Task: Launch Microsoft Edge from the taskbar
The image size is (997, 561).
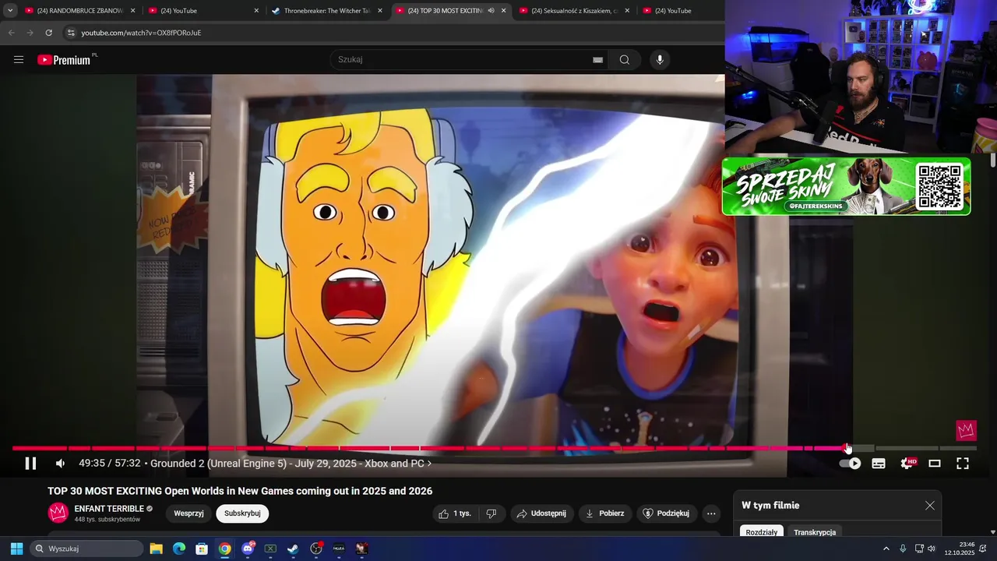Action: 179,549
